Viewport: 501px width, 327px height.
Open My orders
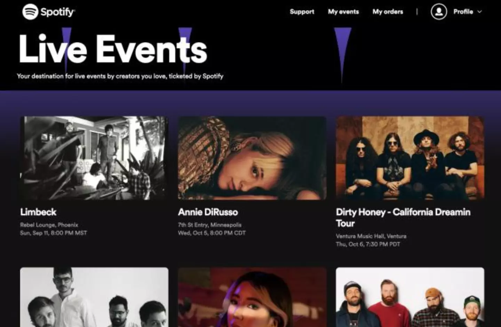tap(388, 11)
